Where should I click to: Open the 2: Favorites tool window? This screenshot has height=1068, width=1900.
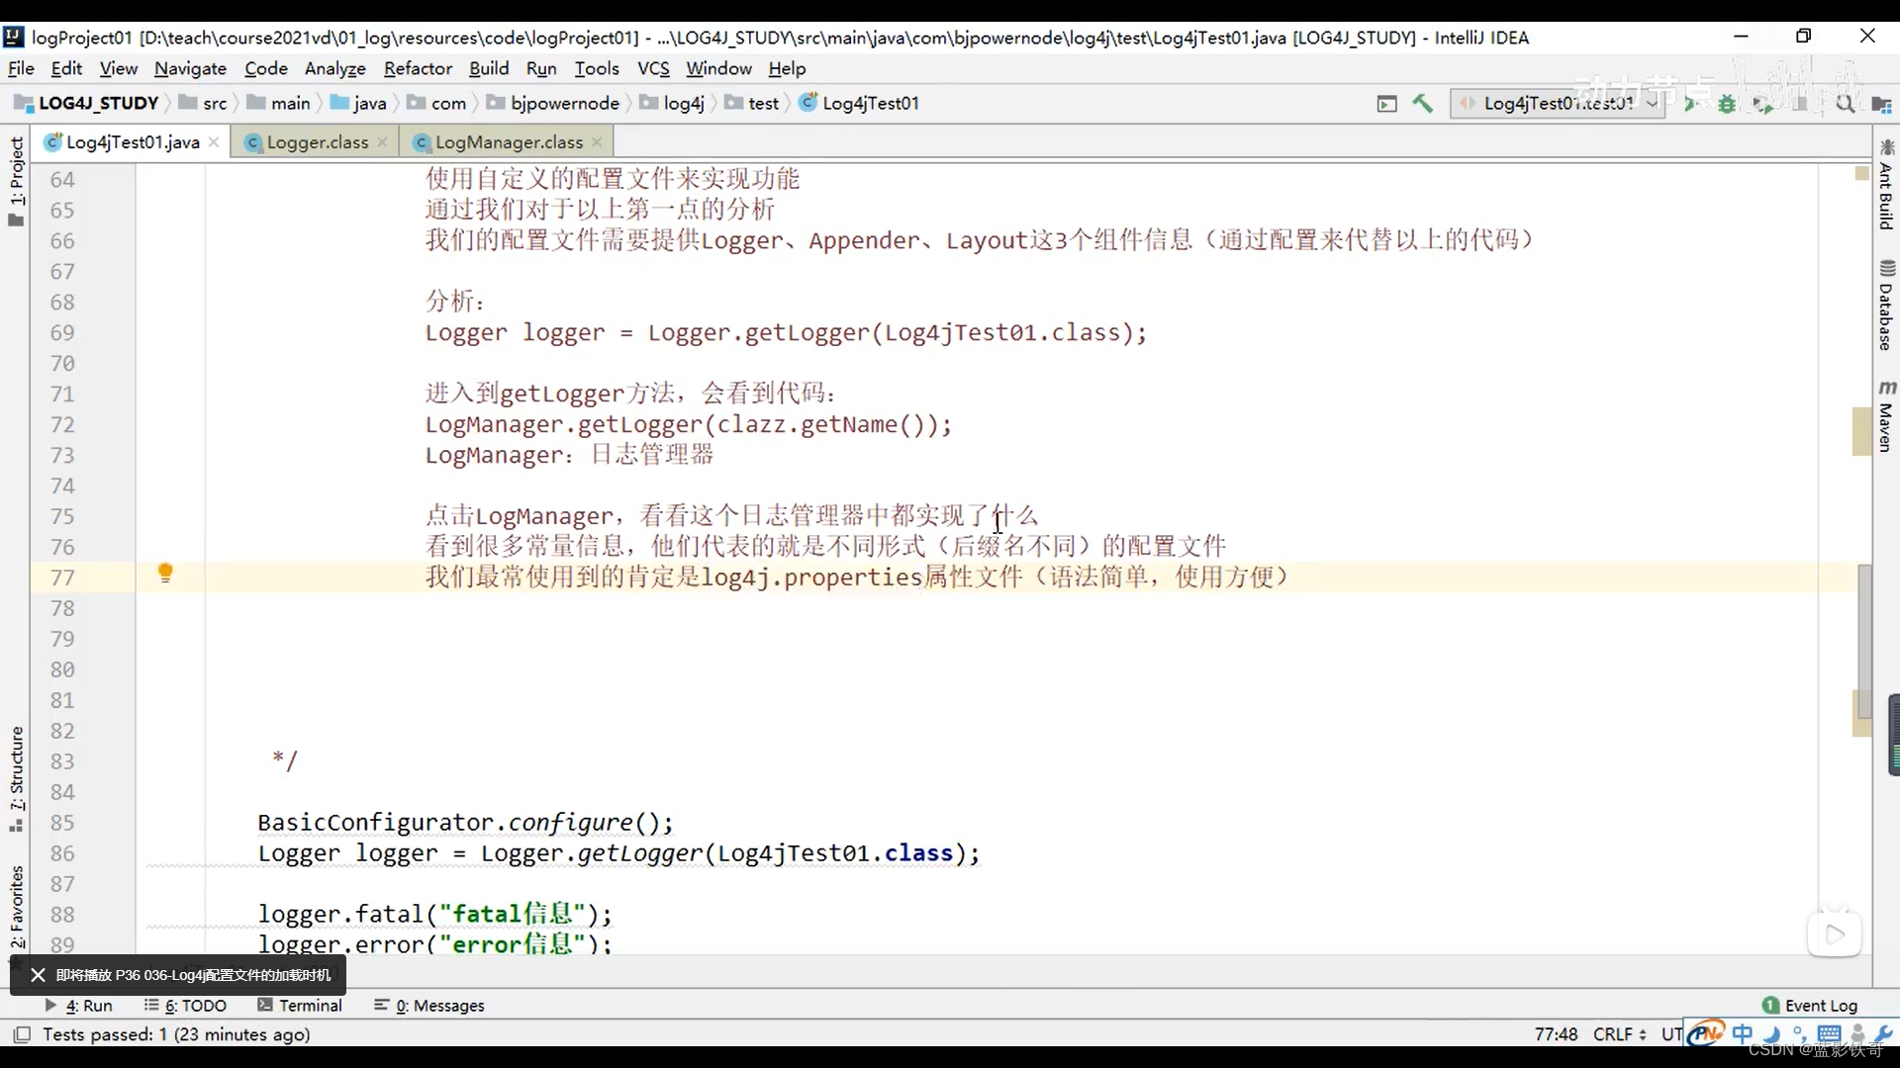[16, 914]
